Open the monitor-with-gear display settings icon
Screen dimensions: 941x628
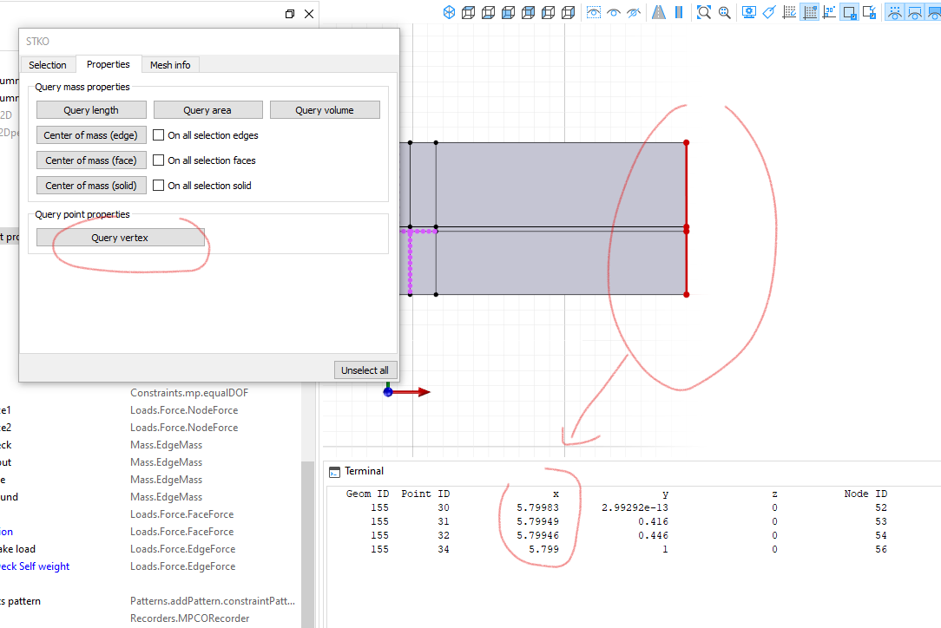tap(749, 12)
